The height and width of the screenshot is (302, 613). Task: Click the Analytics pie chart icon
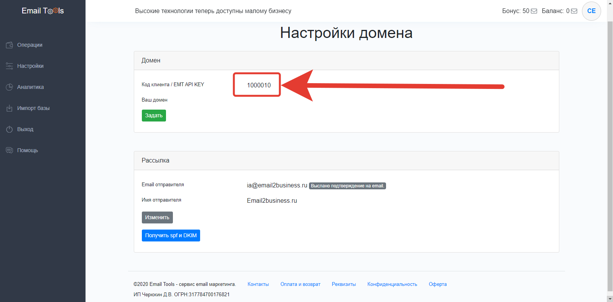tap(10, 87)
